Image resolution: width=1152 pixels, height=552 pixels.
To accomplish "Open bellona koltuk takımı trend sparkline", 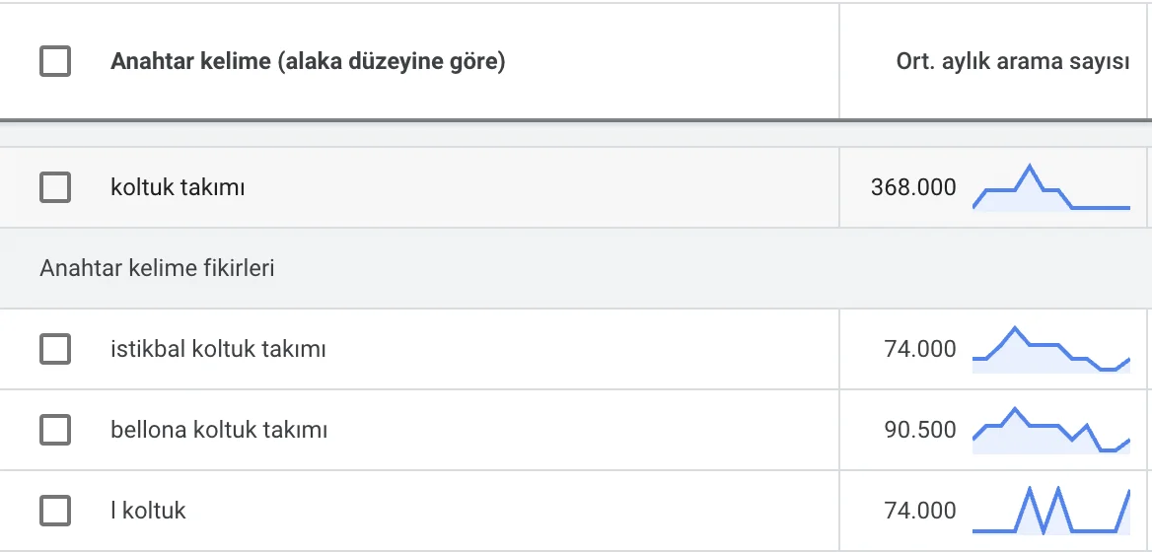I will [1051, 430].
